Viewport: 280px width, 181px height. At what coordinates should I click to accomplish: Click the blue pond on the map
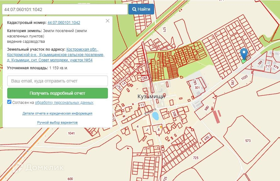[155, 116]
